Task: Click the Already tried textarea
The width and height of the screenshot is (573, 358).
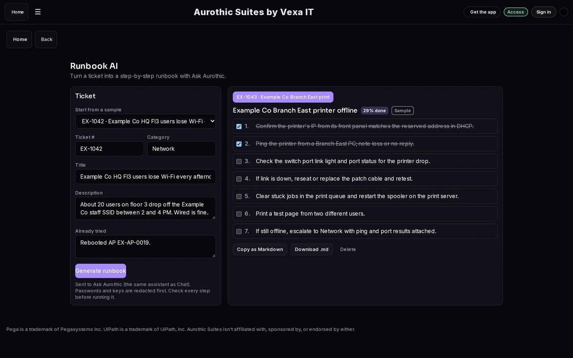Action: click(x=146, y=247)
